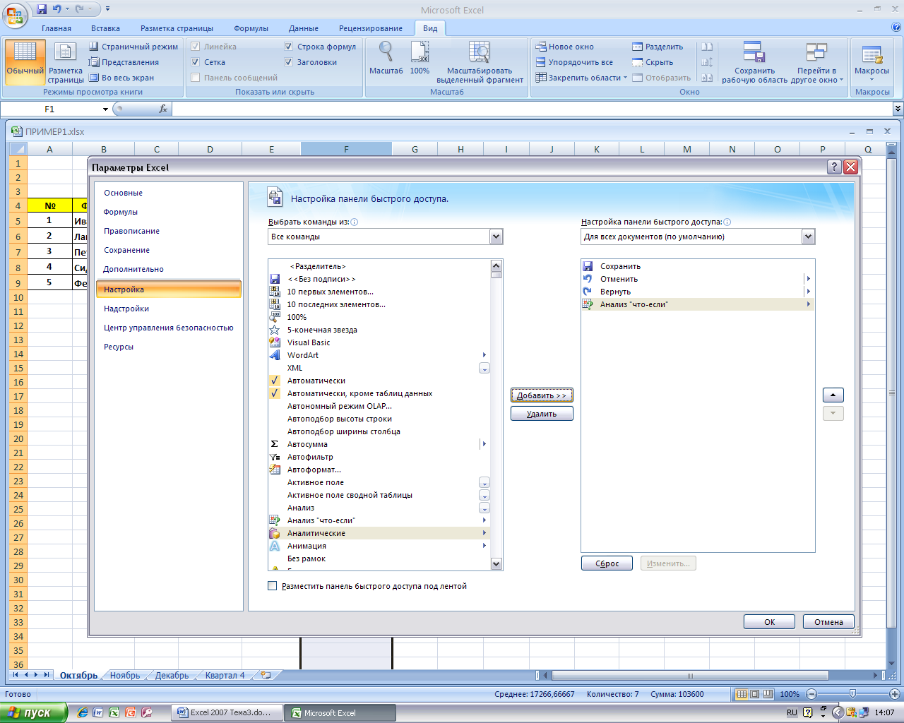Click zoom out minus button
Screen dimensions: 904x723
tap(811, 694)
